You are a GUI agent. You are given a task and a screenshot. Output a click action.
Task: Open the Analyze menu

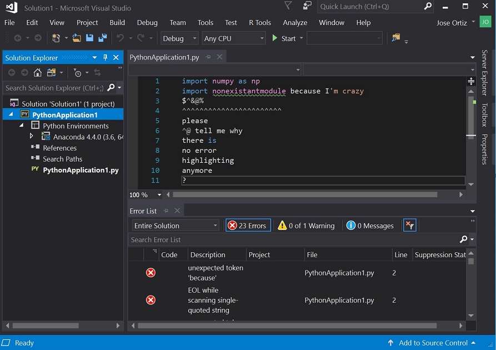pos(295,22)
